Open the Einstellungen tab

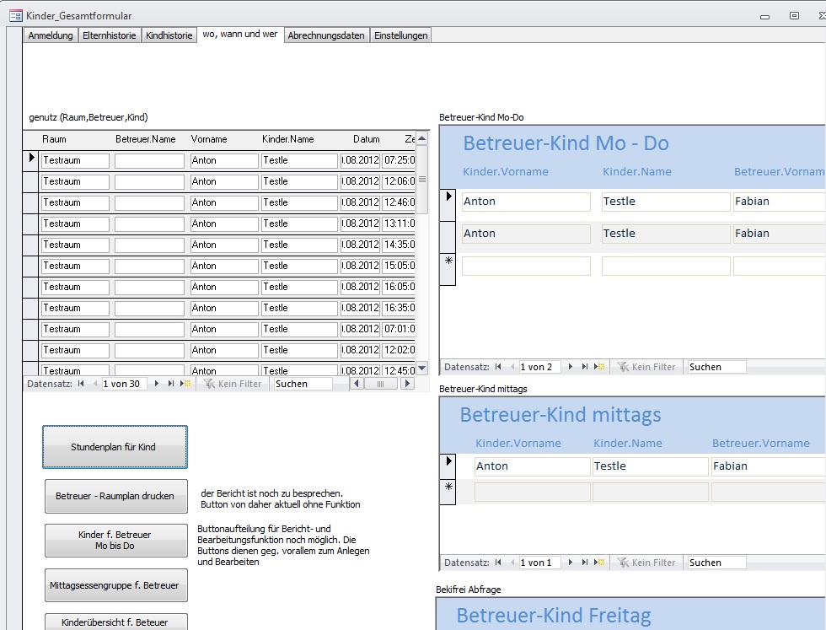point(401,35)
